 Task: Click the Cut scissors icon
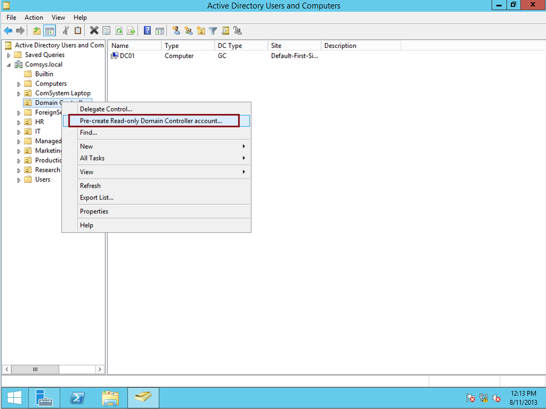(x=66, y=31)
